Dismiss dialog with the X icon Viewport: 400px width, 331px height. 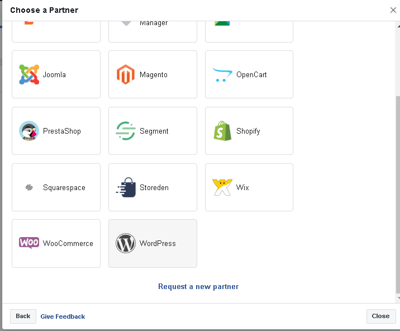click(393, 10)
